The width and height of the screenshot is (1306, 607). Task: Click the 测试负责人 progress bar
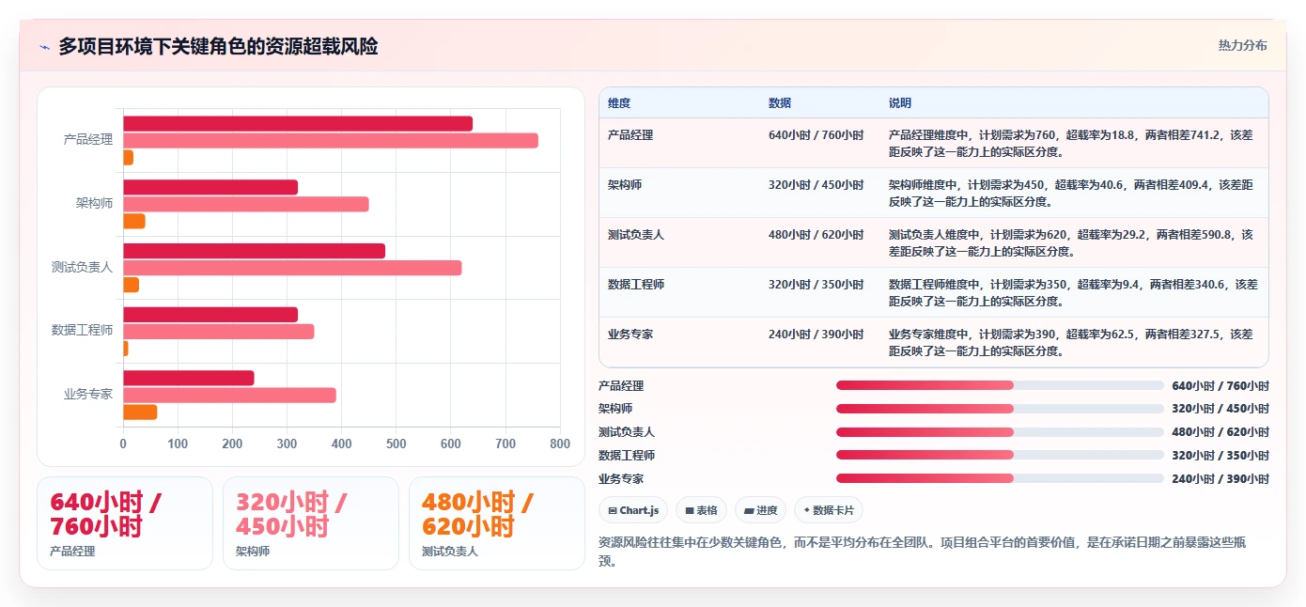click(1000, 432)
